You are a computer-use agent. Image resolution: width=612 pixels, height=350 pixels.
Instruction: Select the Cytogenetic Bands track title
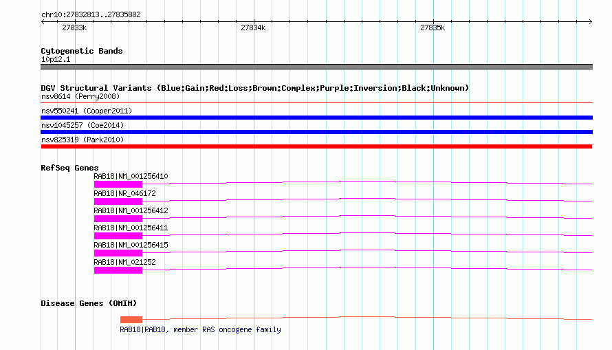(x=82, y=51)
